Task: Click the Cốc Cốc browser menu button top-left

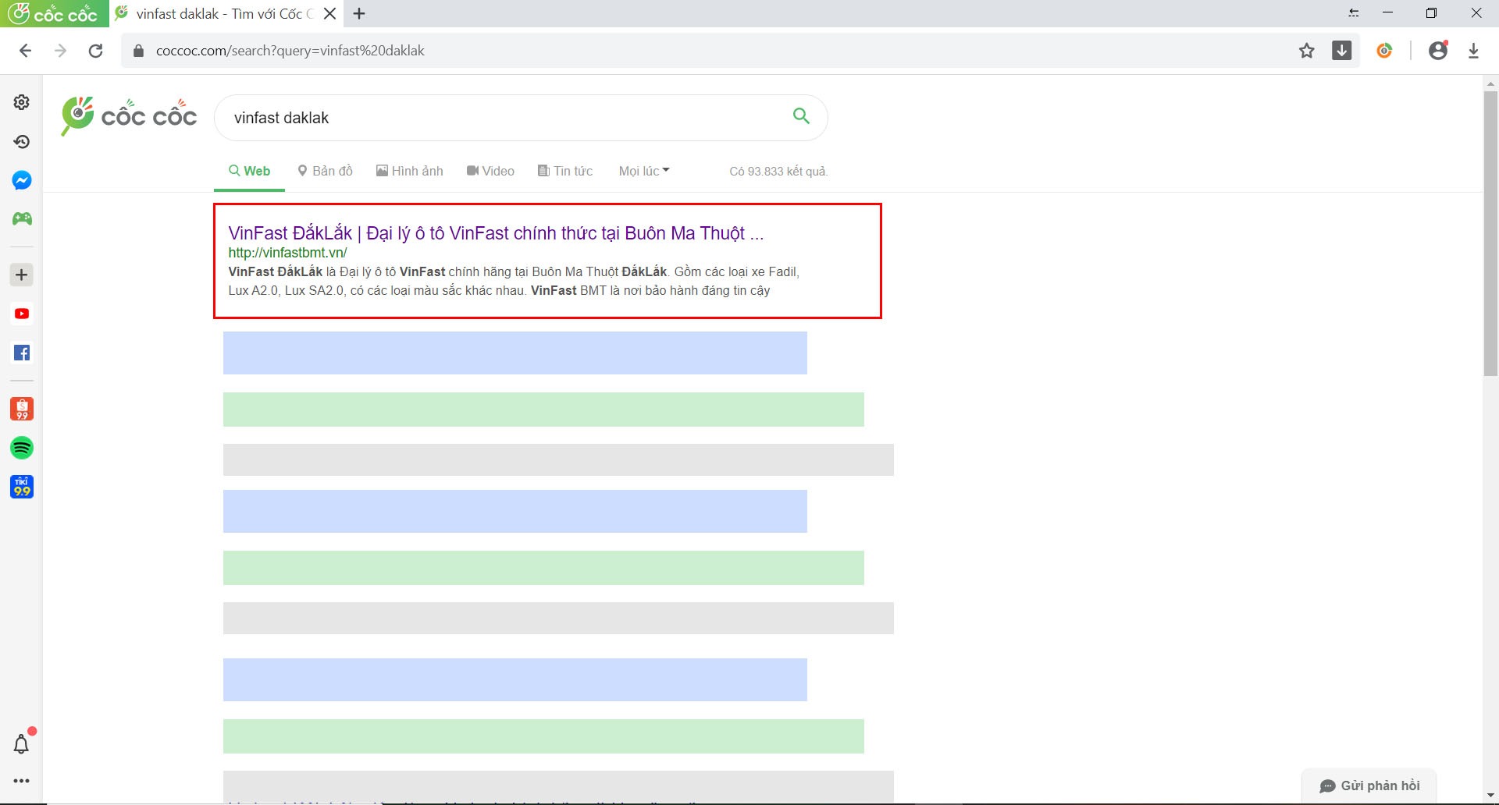Action: [x=54, y=13]
